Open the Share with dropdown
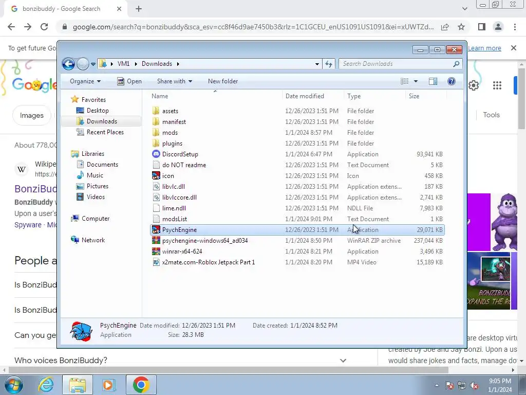Viewport: 526px width, 395px height. [175, 81]
